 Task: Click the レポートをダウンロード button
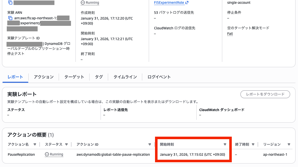click(265, 94)
